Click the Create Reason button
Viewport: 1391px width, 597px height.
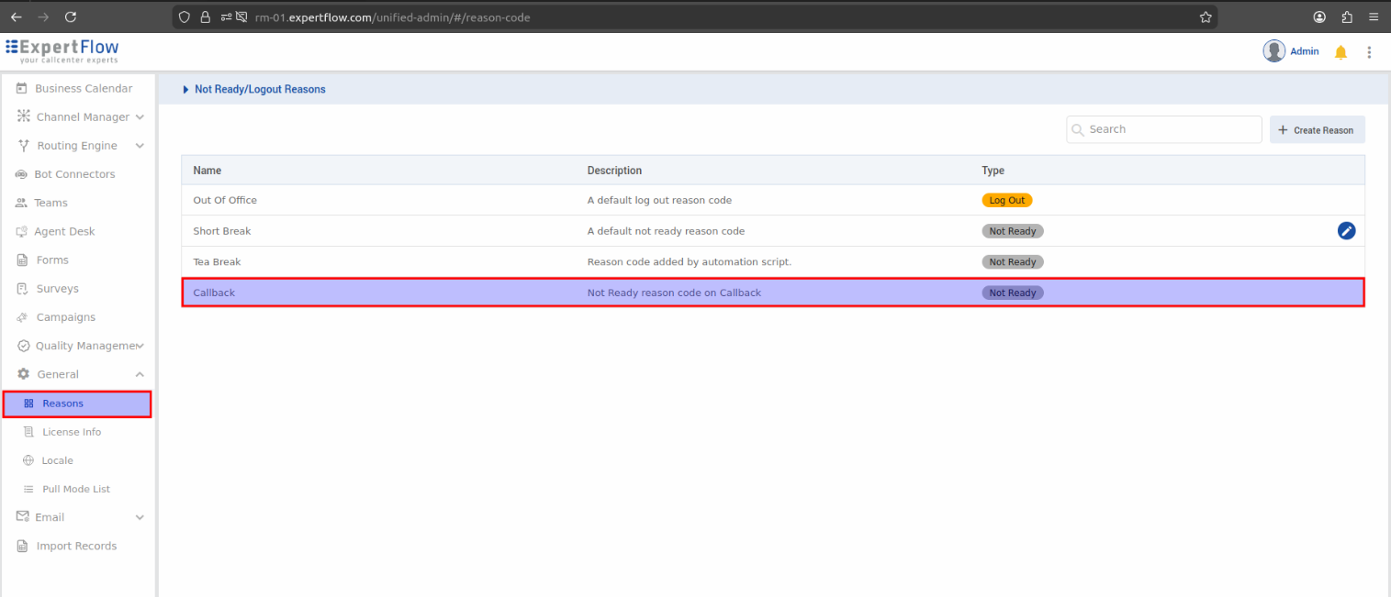1317,130
